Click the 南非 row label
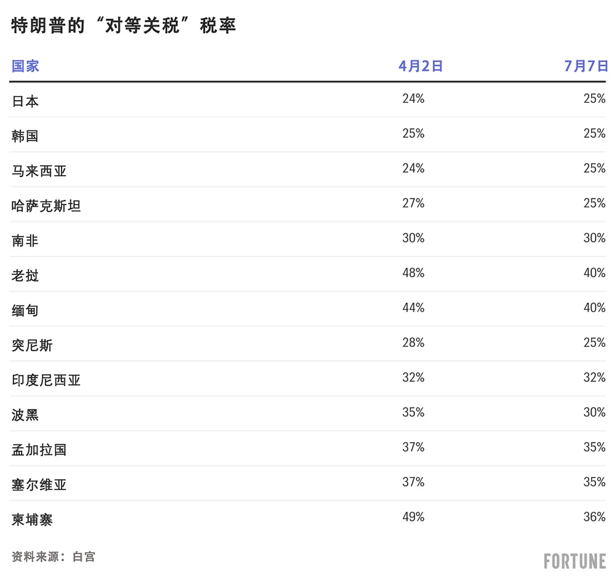Image resolution: width=615 pixels, height=578 pixels. coord(25,241)
